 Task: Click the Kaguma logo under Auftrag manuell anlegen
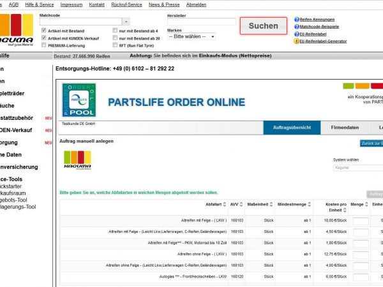coord(77,160)
